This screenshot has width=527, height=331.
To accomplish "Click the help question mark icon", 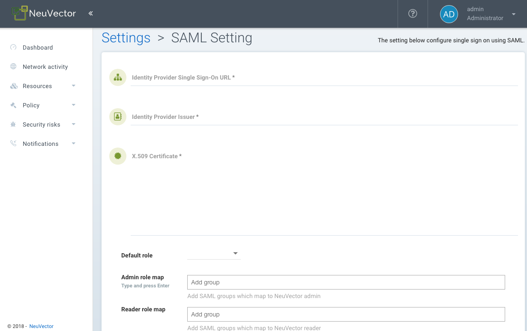I will [412, 14].
